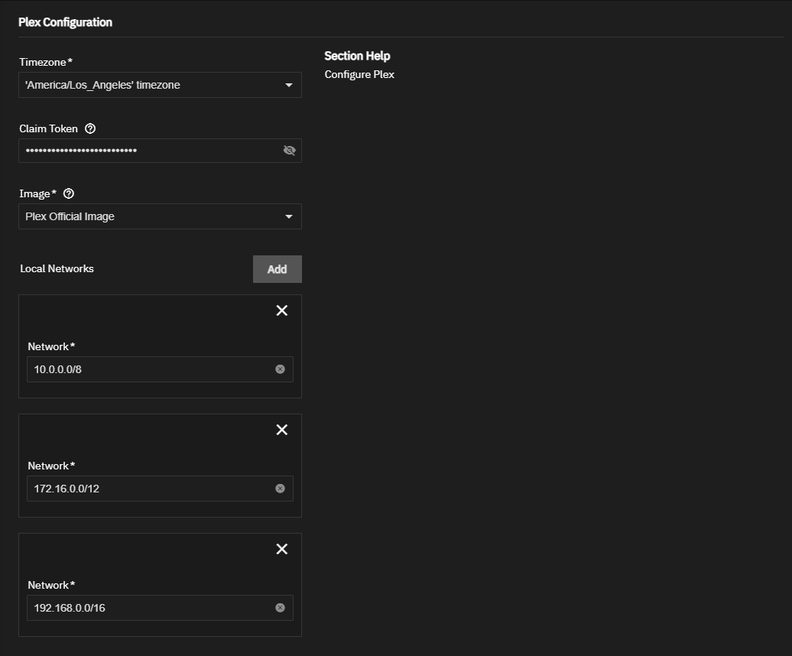Select the Section Help heading
Image resolution: width=792 pixels, height=656 pixels.
[x=357, y=56]
